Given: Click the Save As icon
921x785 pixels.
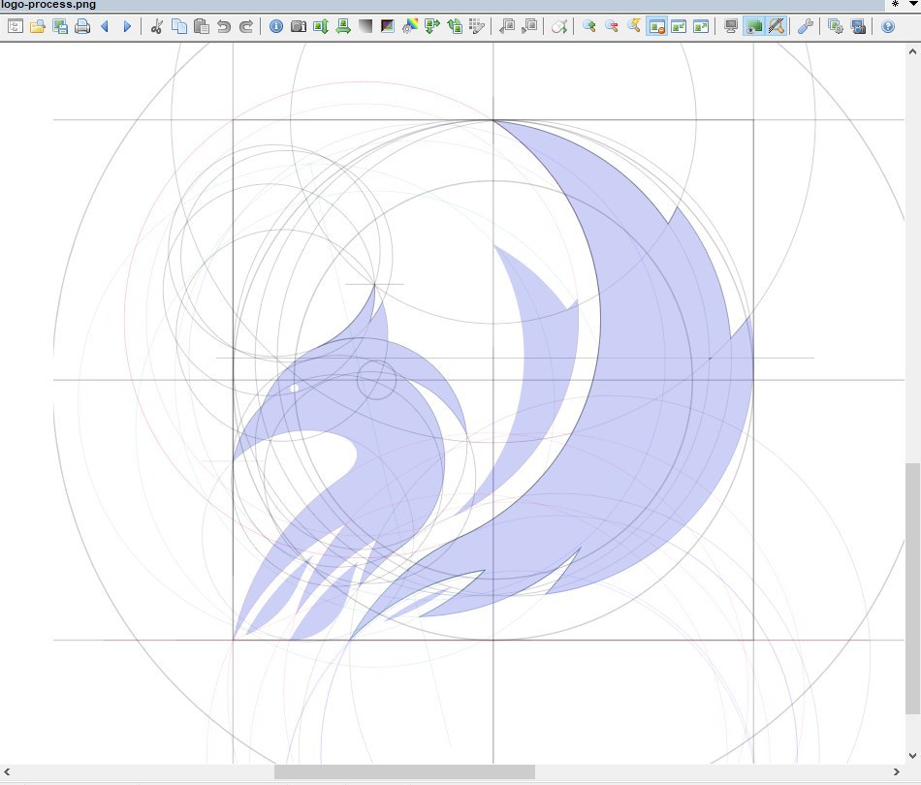Looking at the screenshot, I should (x=60, y=26).
